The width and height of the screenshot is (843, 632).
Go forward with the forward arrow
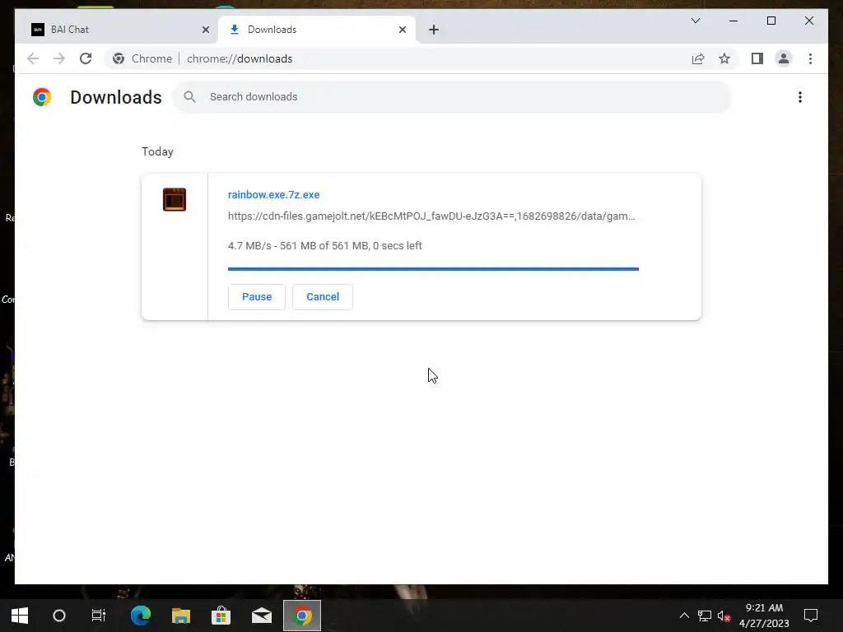click(59, 58)
